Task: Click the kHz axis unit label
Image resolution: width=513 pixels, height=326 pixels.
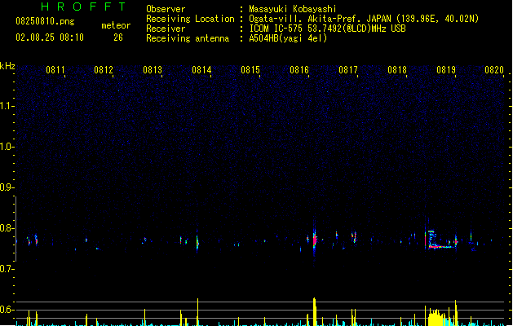Action: (7, 66)
